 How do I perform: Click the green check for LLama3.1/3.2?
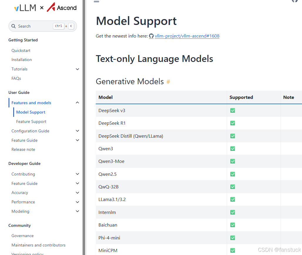[x=233, y=199]
